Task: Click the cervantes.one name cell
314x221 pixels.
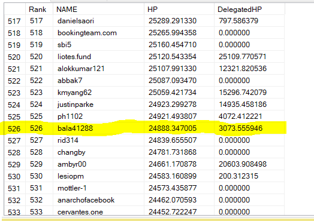Action: coord(98,211)
